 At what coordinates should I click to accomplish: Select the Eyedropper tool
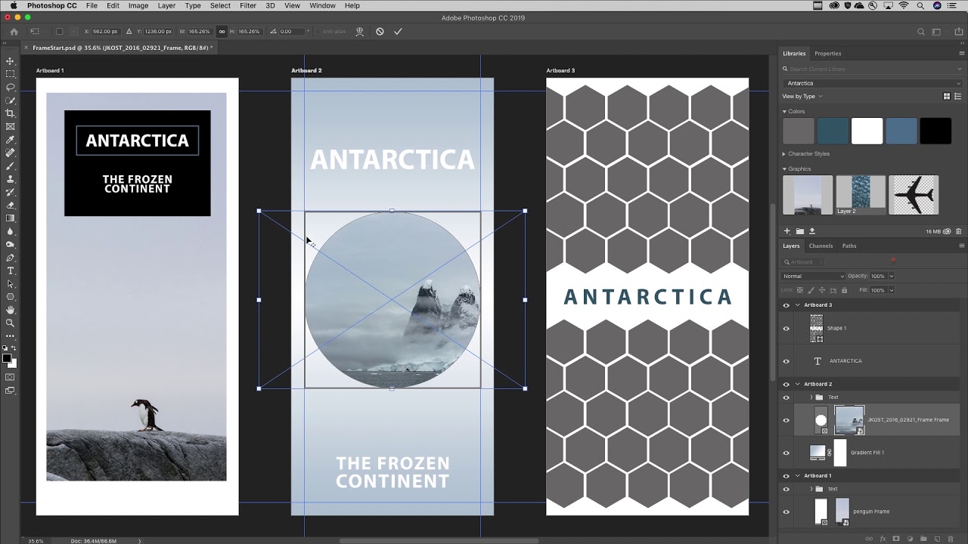coord(10,140)
